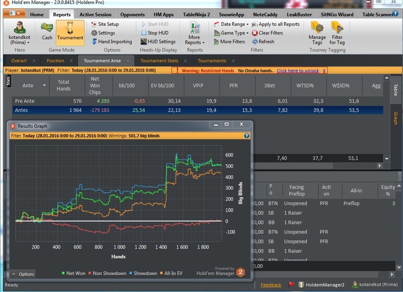403x292 pixels.
Task: Switch to Overall report tab
Action: (x=19, y=61)
